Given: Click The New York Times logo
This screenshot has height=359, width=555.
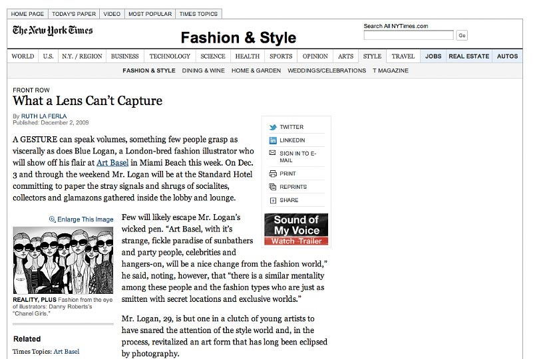Looking at the screenshot, I should [53, 31].
